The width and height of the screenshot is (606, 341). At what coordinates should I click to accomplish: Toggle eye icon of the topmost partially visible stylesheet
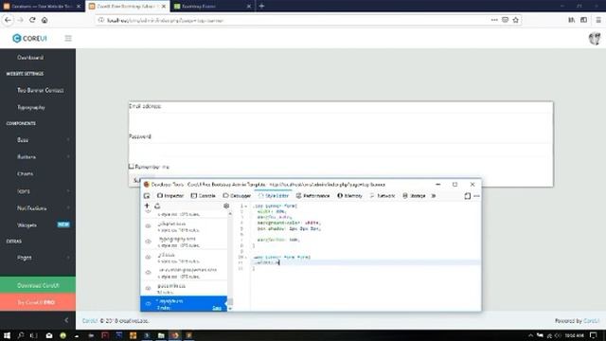(148, 212)
